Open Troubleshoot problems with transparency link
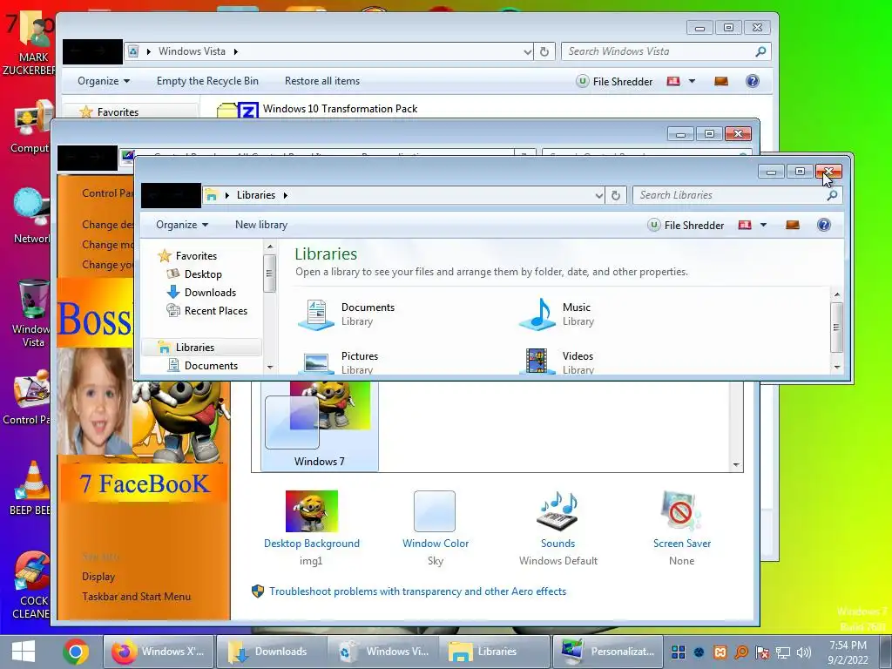This screenshot has width=892, height=669. tap(417, 591)
